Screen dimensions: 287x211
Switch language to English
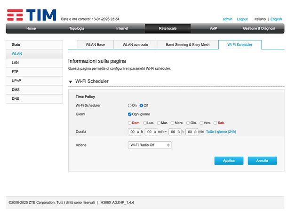click(x=276, y=19)
